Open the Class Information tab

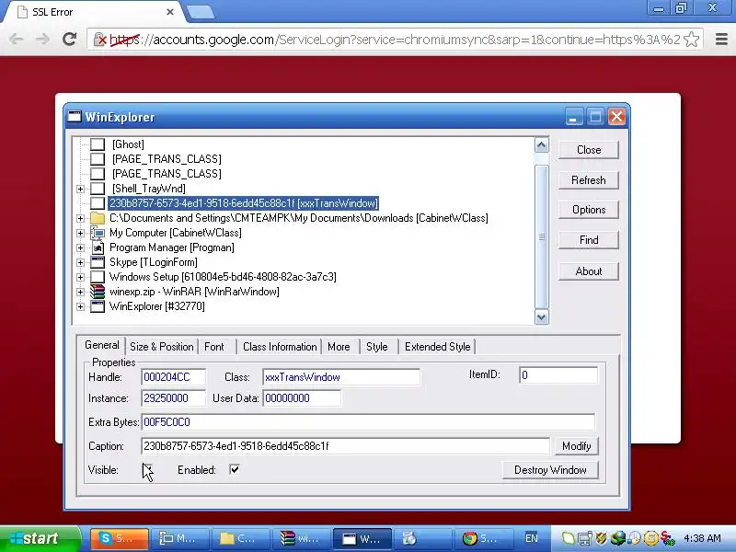(x=280, y=347)
